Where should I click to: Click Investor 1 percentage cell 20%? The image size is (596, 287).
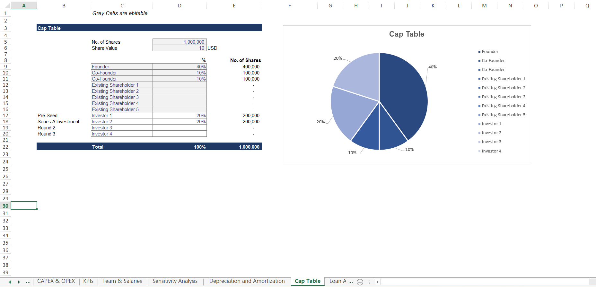180,115
